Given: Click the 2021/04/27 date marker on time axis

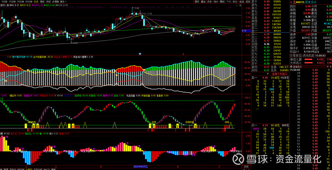Looking at the screenshot, I should click(142, 166).
